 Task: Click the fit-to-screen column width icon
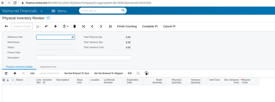click(x=130, y=73)
